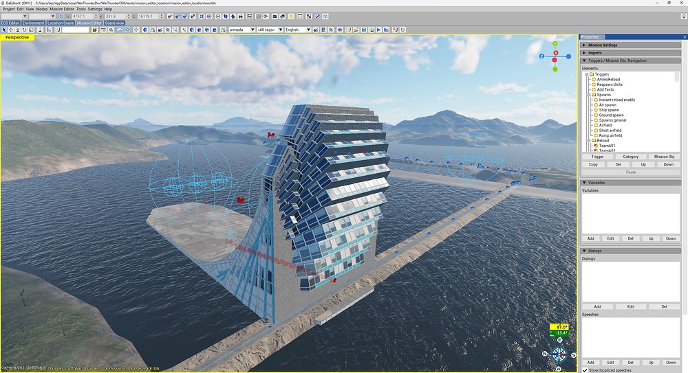Click the Perspective viewport label
Screen dimensions: 688x373
[17, 38]
